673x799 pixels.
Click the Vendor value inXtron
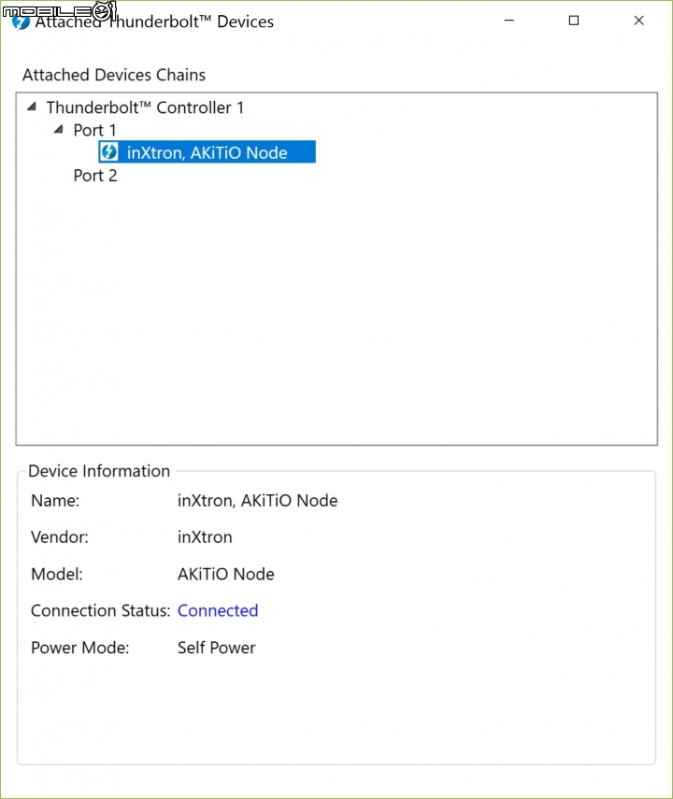point(205,537)
